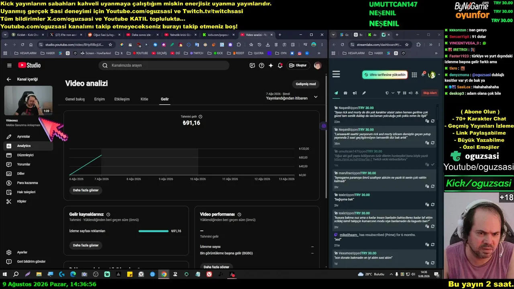Viewport: 514px width, 289px height.
Task: Click Daha fazla göster under Gelir kaynaklarınız
Action: click(86, 245)
